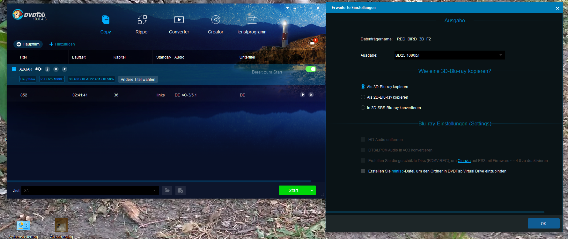The width and height of the screenshot is (568, 239).
Task: Open the task queue list with badge
Action: point(312,43)
